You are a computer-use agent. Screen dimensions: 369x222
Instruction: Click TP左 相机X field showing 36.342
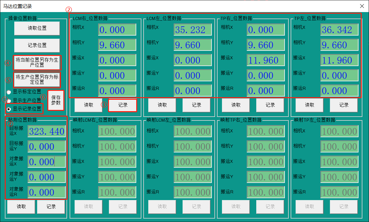point(339,30)
